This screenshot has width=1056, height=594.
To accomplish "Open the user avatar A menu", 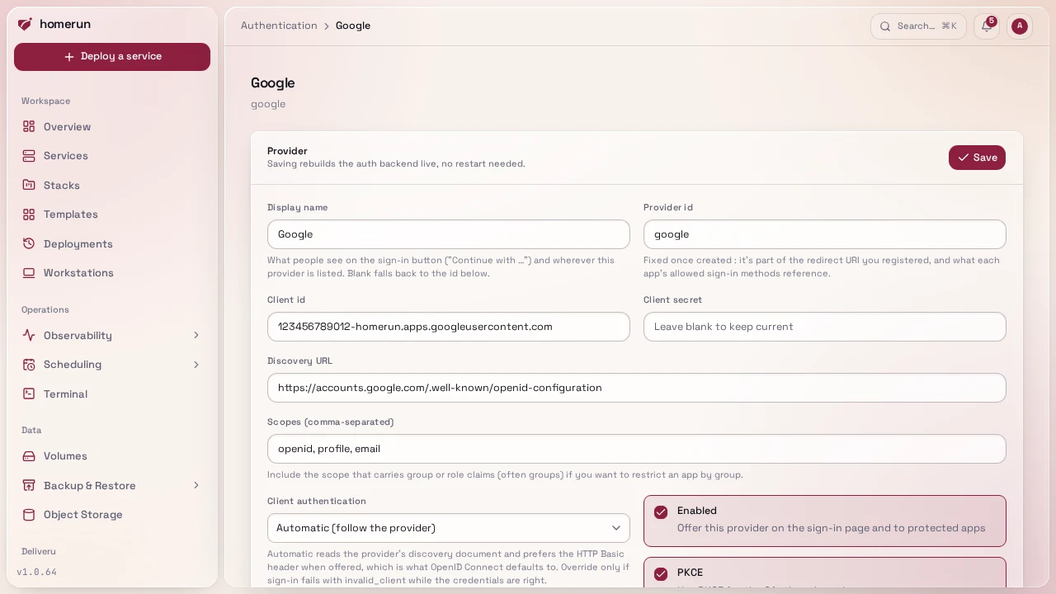I will point(1020,26).
